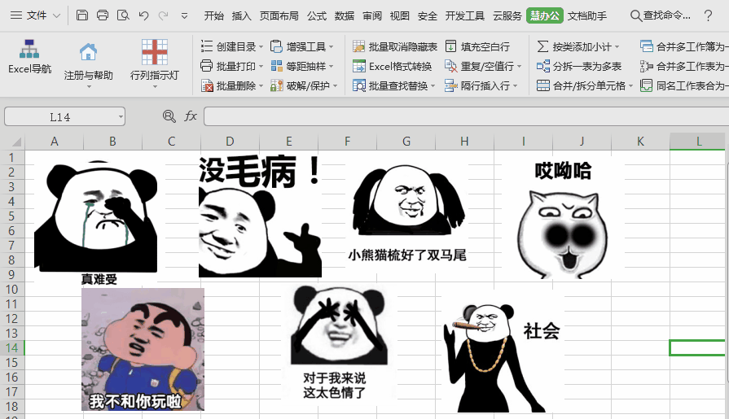Click the L14 name box

coord(60,116)
